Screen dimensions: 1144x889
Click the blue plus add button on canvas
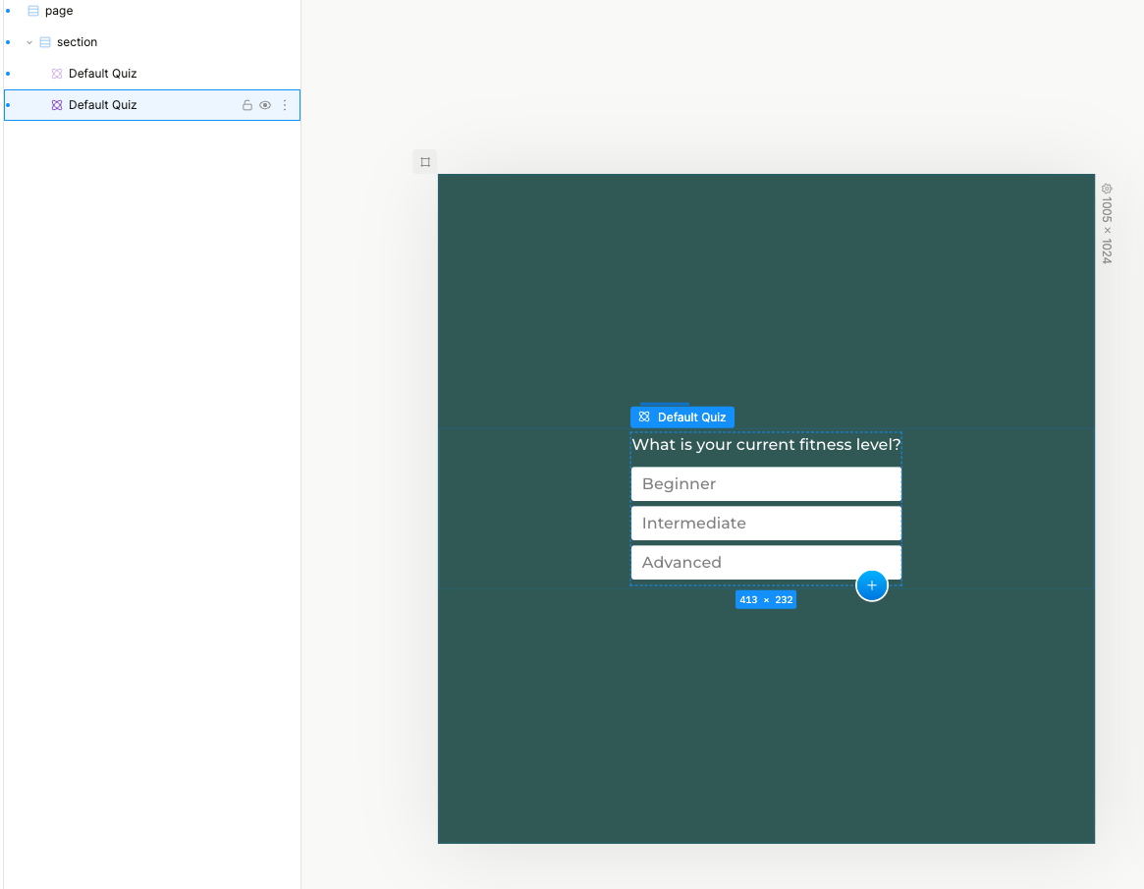871,585
